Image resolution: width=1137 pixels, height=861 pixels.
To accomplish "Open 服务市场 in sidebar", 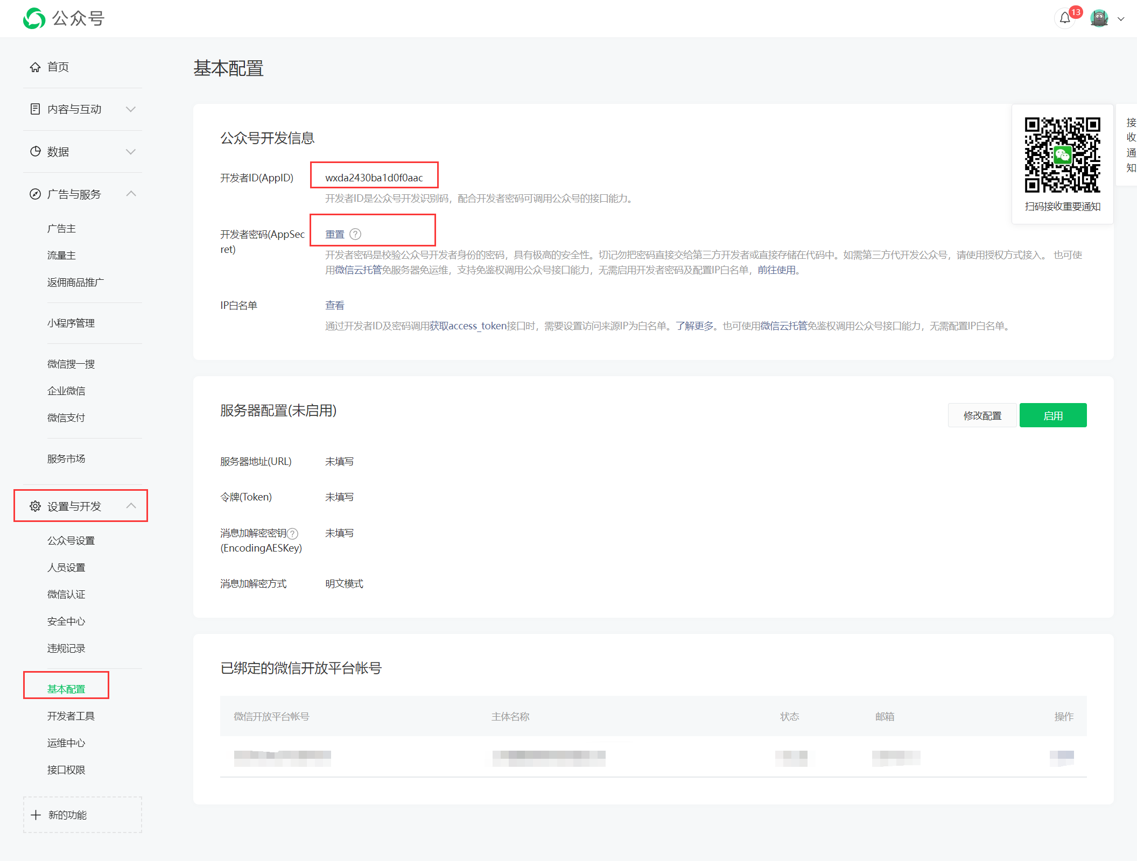I will (x=66, y=459).
